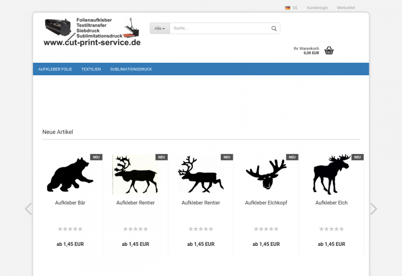The height and width of the screenshot is (276, 402).
Task: Click the Aufkleber Elchkopf product title
Action: (266, 203)
